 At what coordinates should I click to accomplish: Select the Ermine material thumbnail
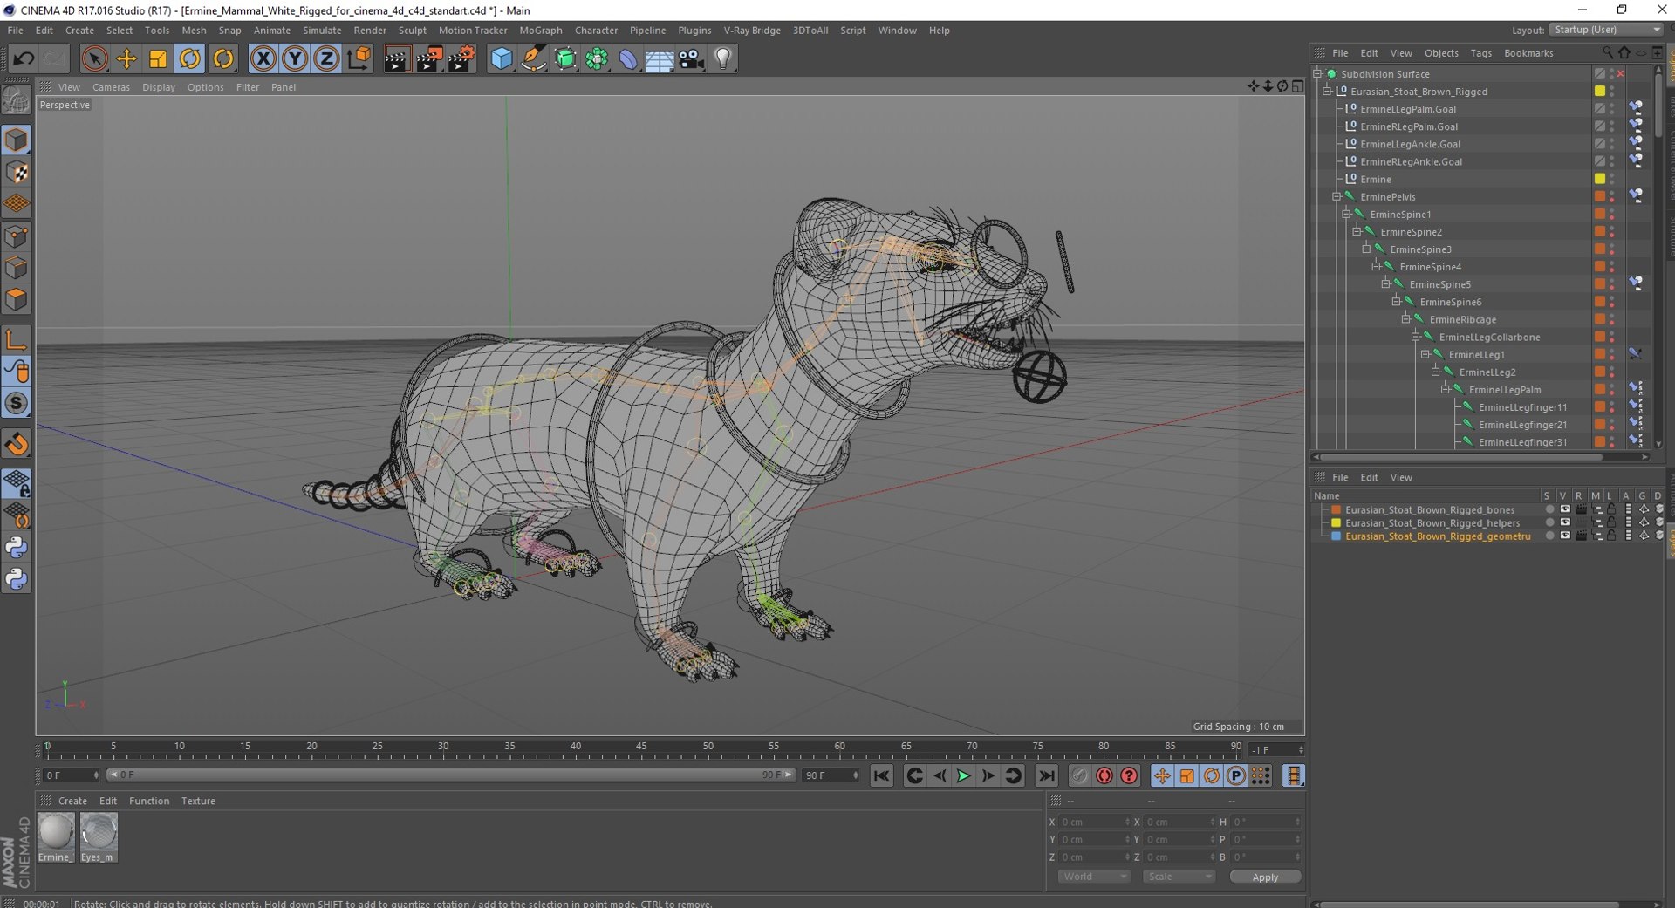pos(56,831)
